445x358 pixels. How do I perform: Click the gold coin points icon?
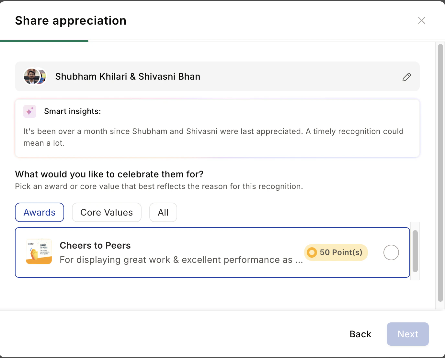coord(312,252)
